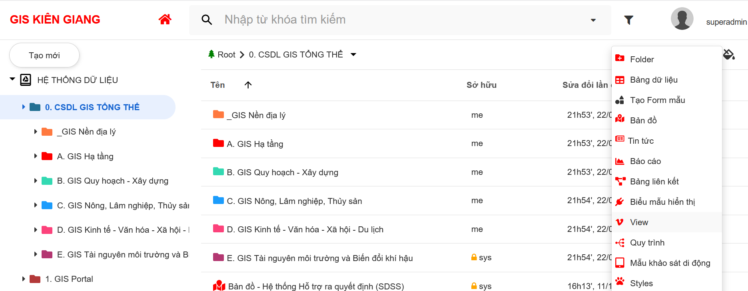Open the breadcrumb dropdown after CSDL GIS TỔNG THỂ
The image size is (748, 291).
[353, 55]
